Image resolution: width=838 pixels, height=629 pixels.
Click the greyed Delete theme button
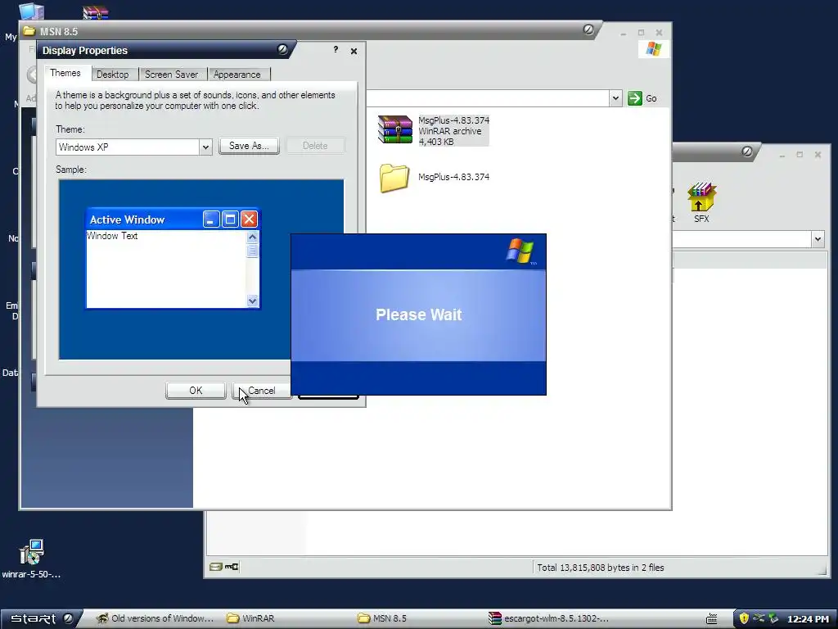tap(315, 146)
